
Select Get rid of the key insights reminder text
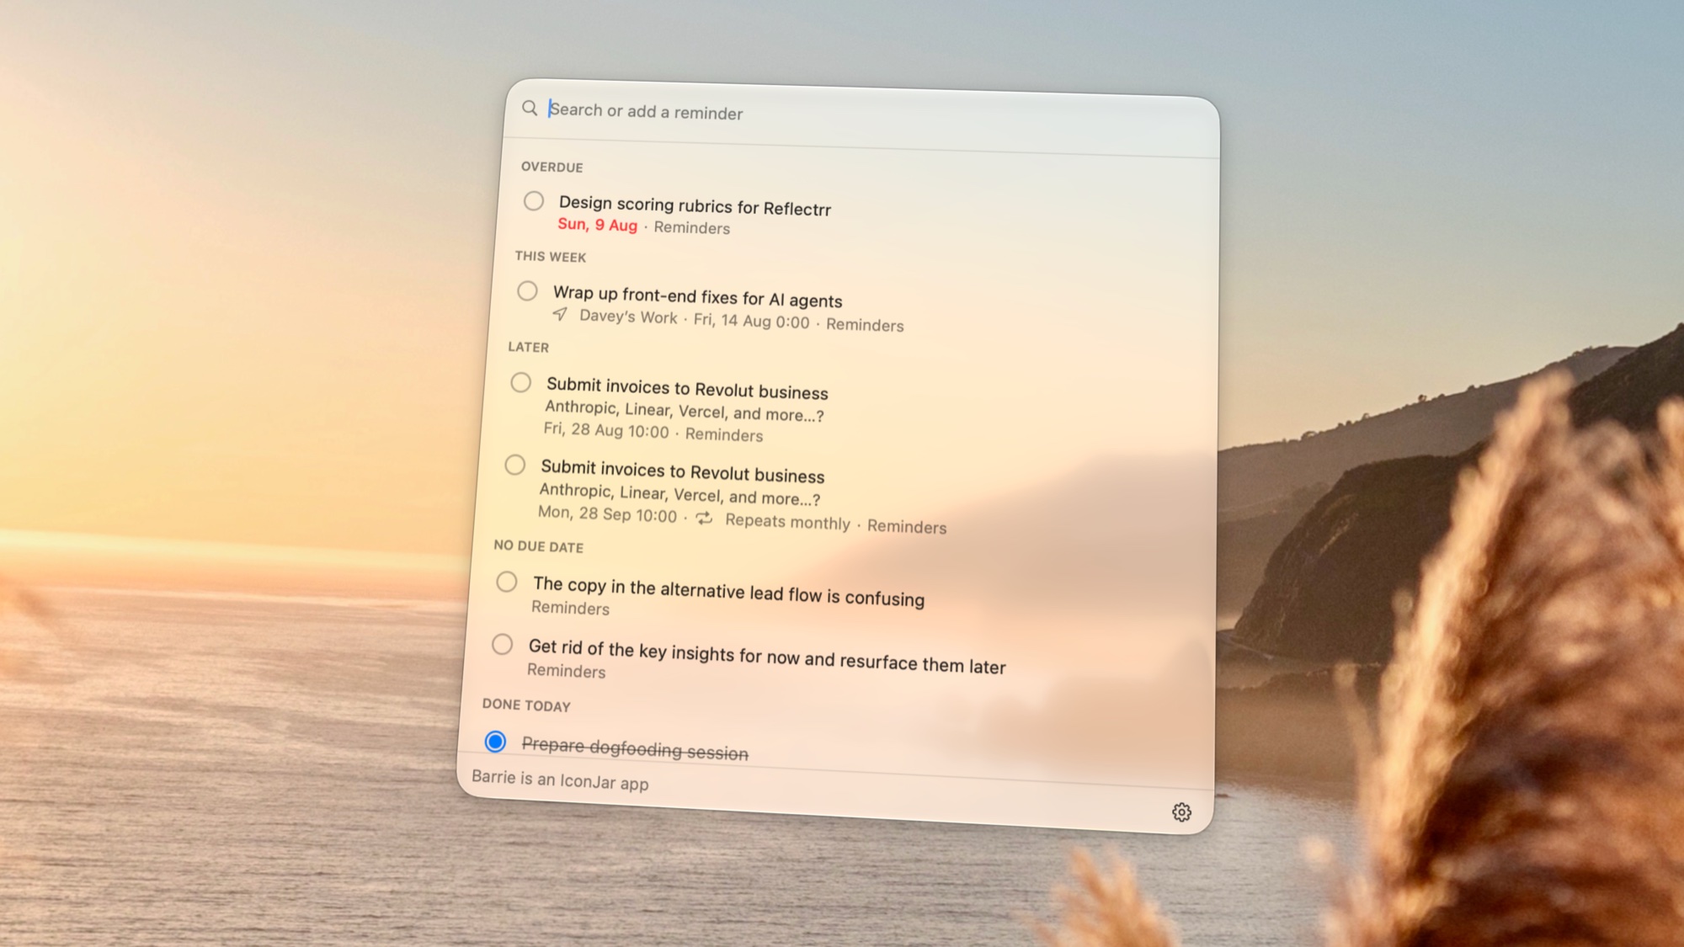[x=767, y=657]
